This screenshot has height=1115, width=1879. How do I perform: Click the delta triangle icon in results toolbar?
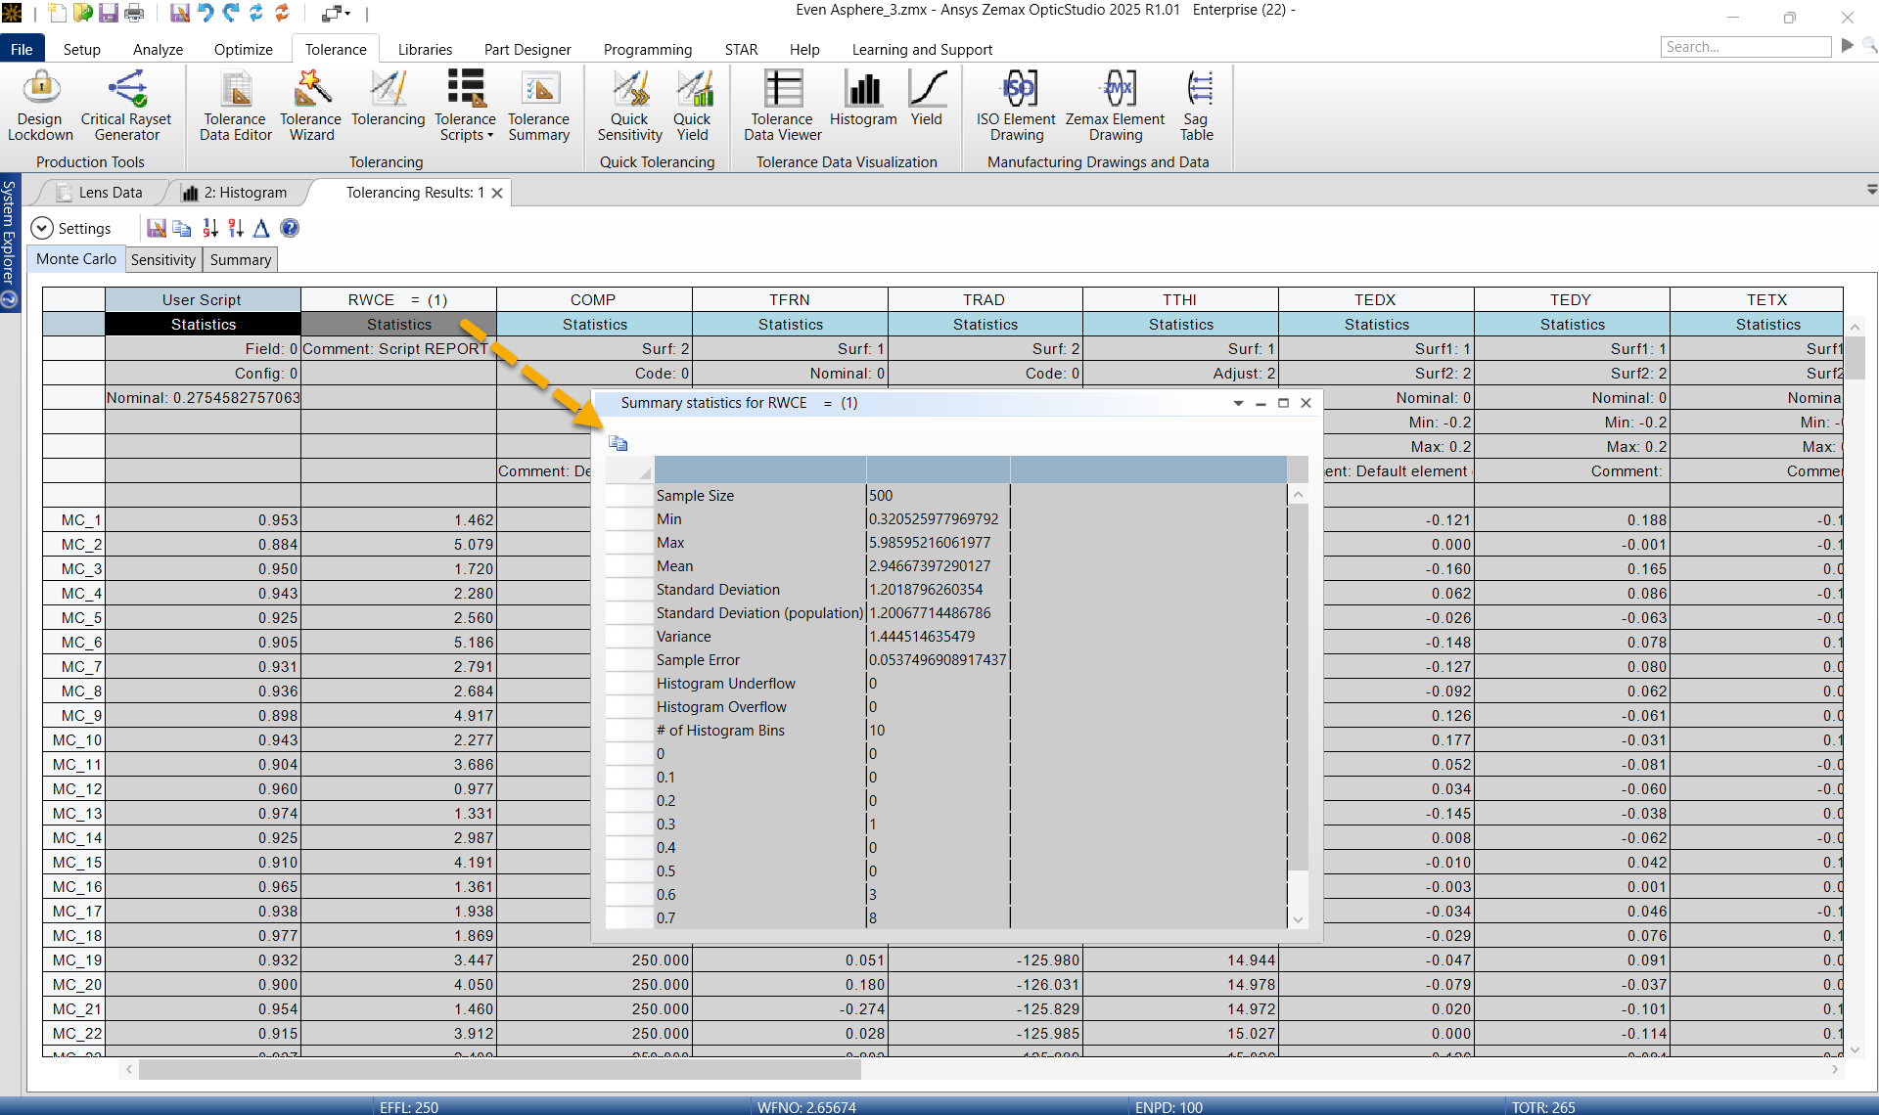[261, 228]
